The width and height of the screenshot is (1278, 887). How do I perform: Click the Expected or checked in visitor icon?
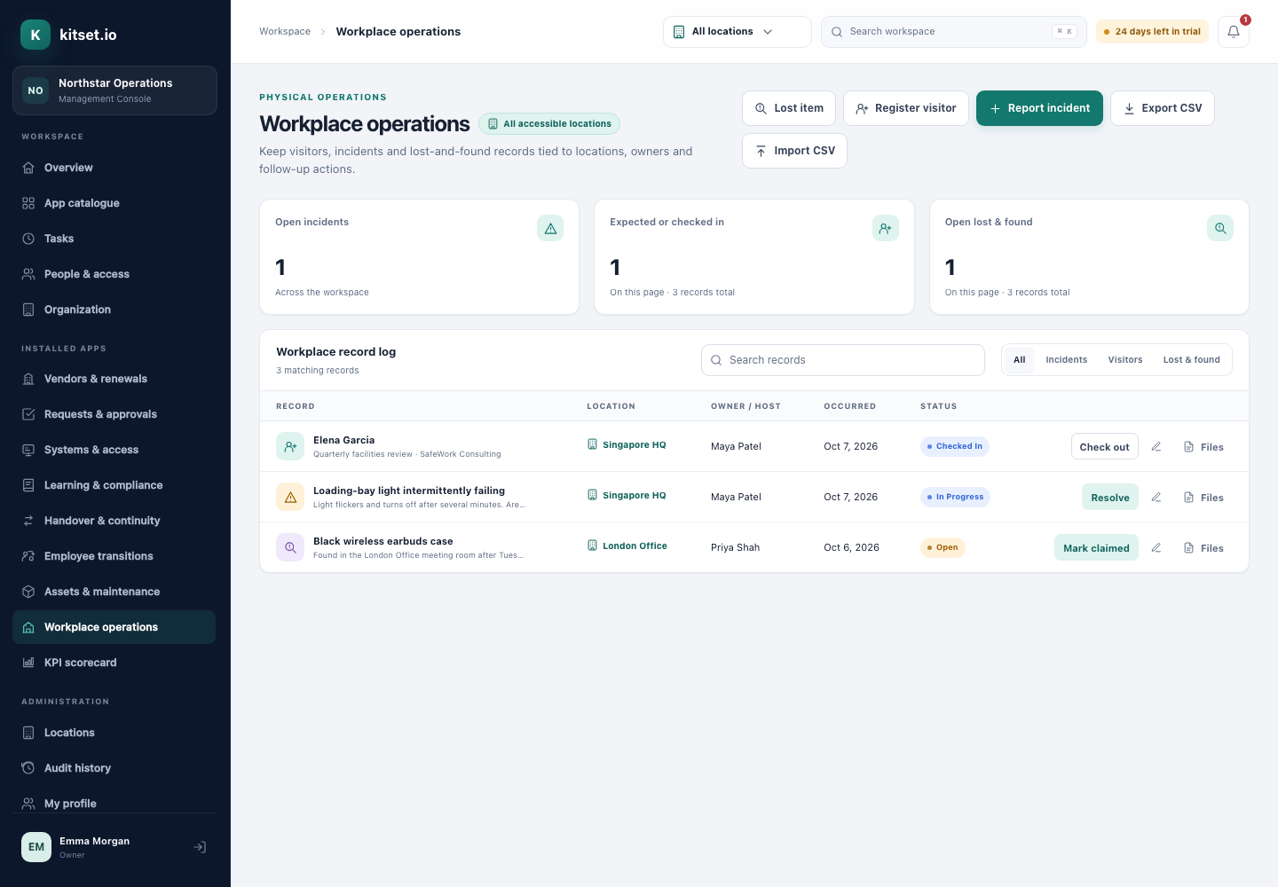click(x=886, y=228)
